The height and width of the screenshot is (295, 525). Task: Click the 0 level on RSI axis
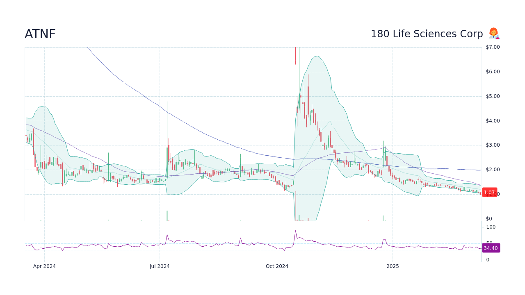click(x=488, y=260)
